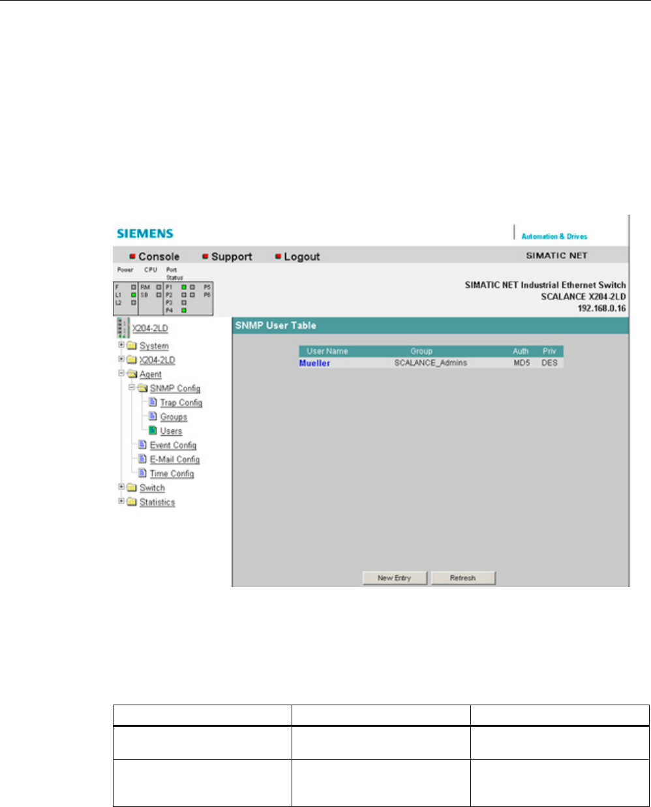
Task: Click the Logout menu item
Action: [302, 256]
